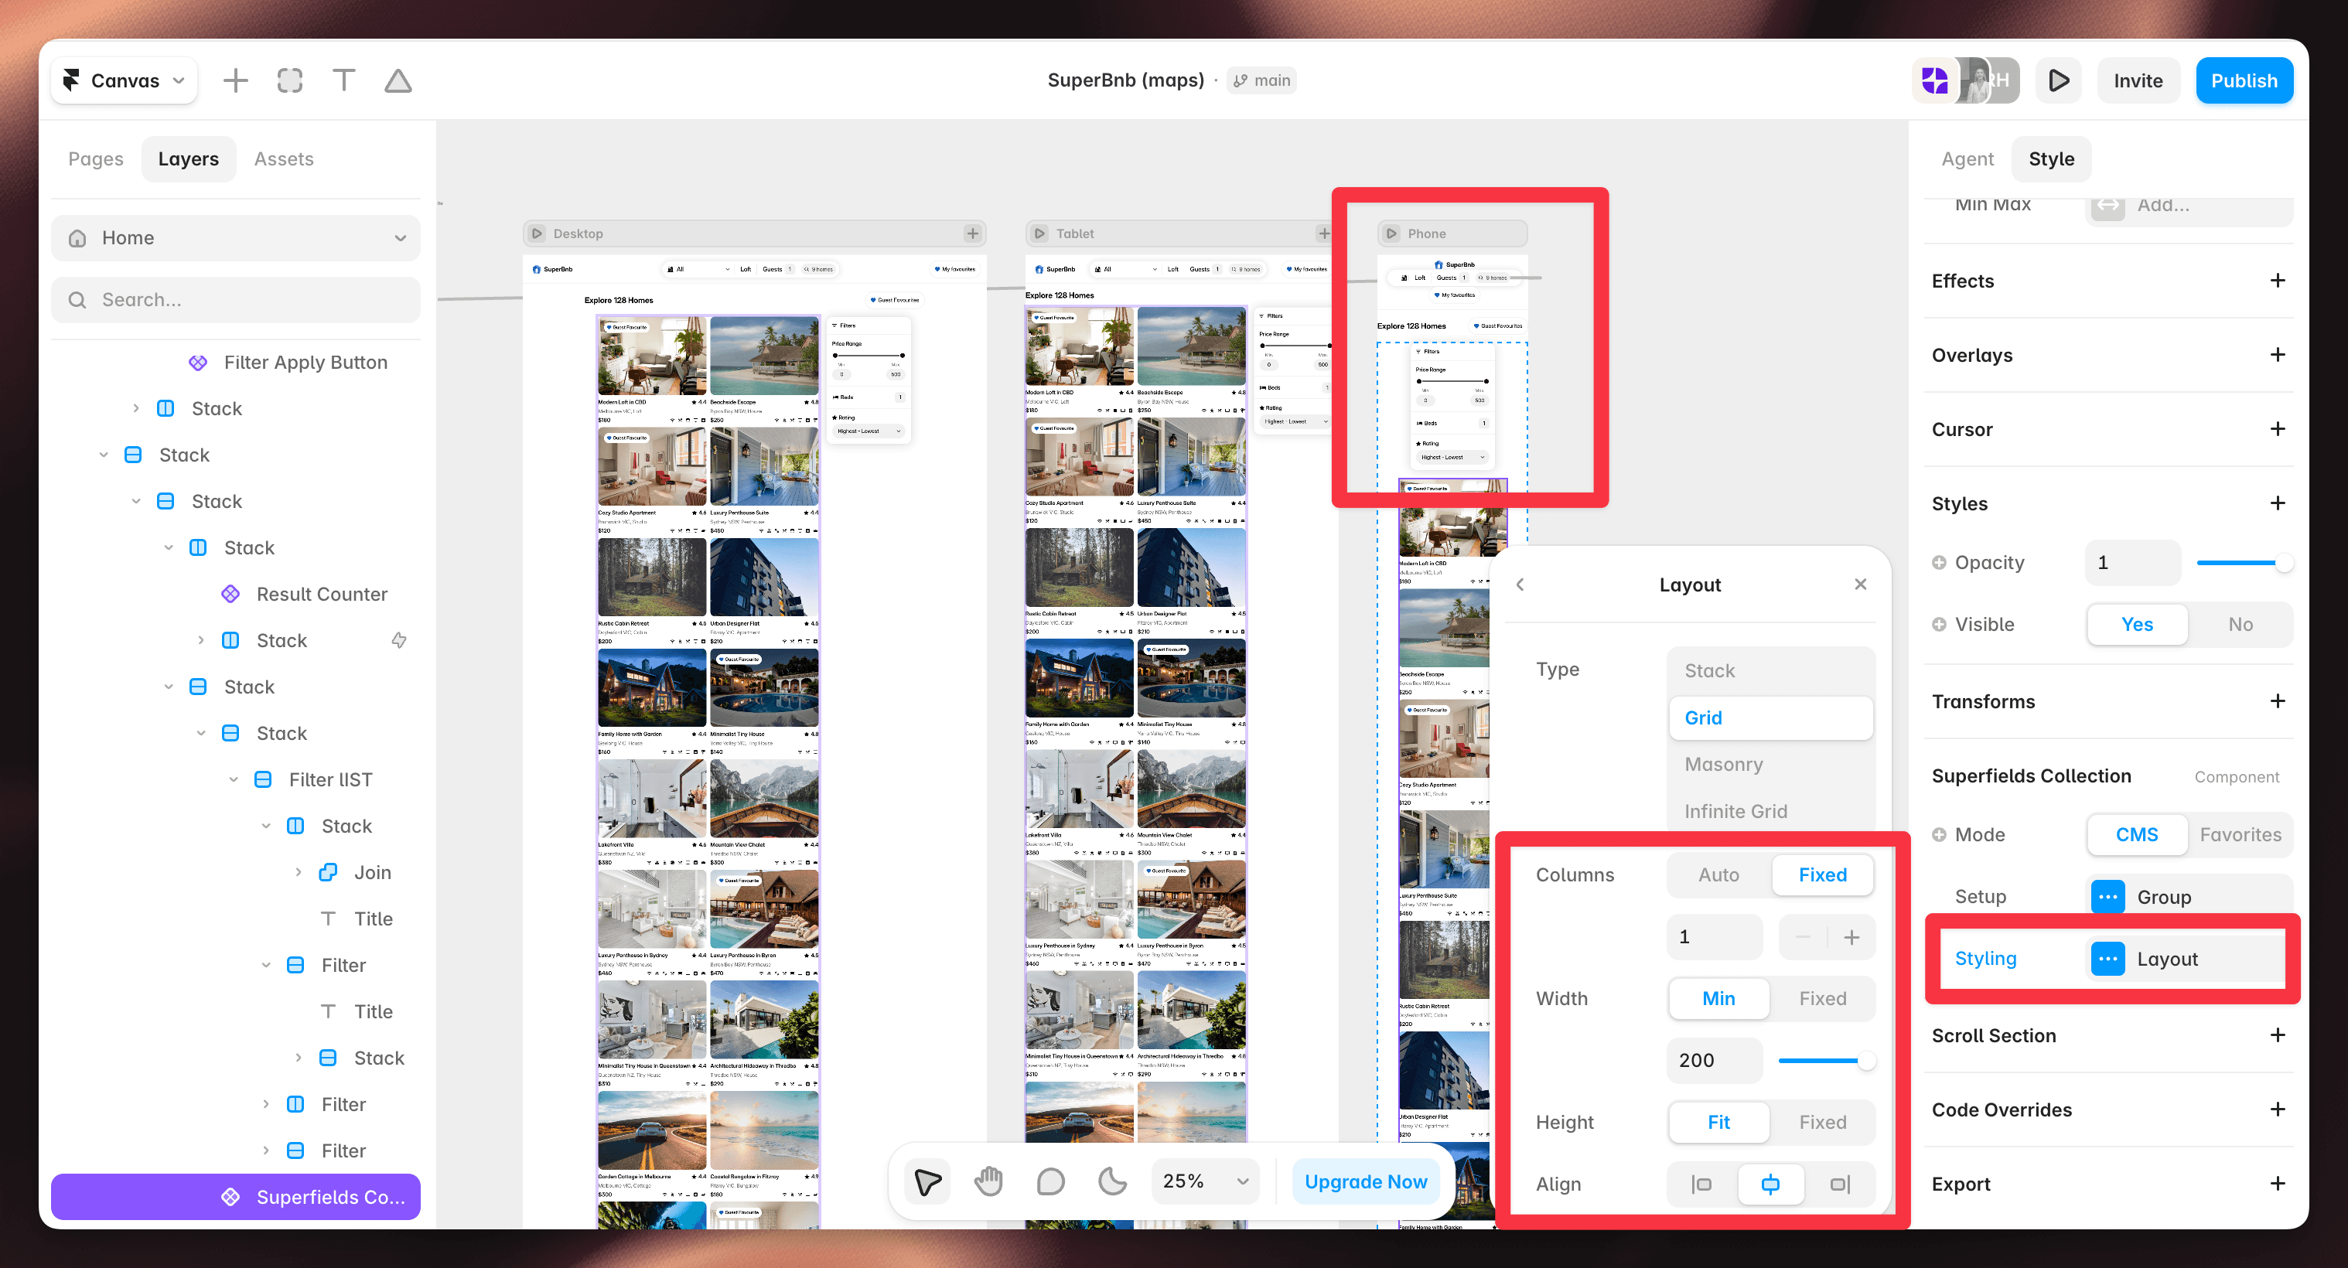This screenshot has width=2348, height=1268.
Task: Click the Publish button
Action: [x=2243, y=80]
